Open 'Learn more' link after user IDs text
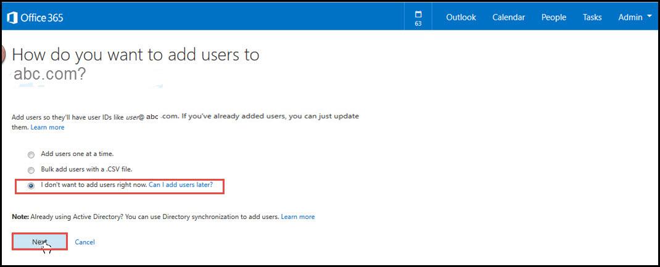 [47, 127]
